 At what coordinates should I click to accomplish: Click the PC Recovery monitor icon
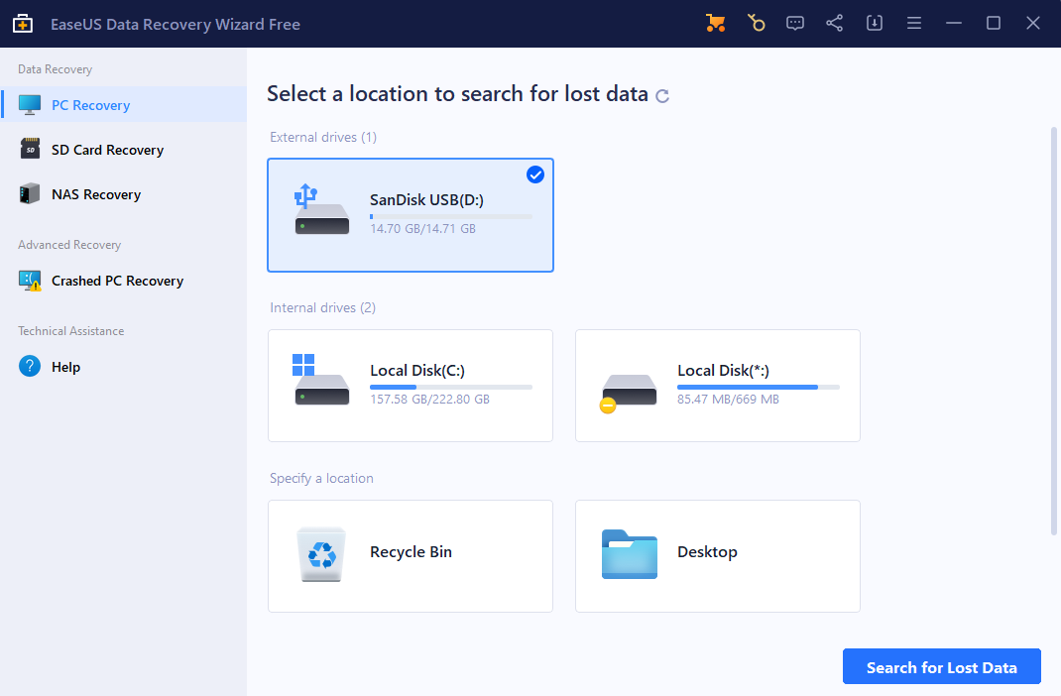(x=30, y=105)
